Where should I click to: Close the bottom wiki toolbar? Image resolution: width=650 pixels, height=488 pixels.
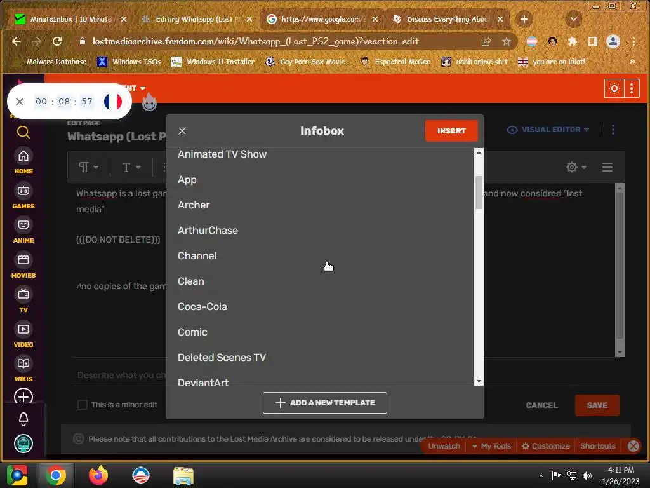[633, 446]
